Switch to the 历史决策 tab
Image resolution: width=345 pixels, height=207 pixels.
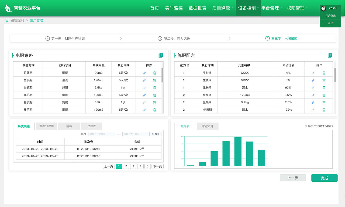click(24, 126)
